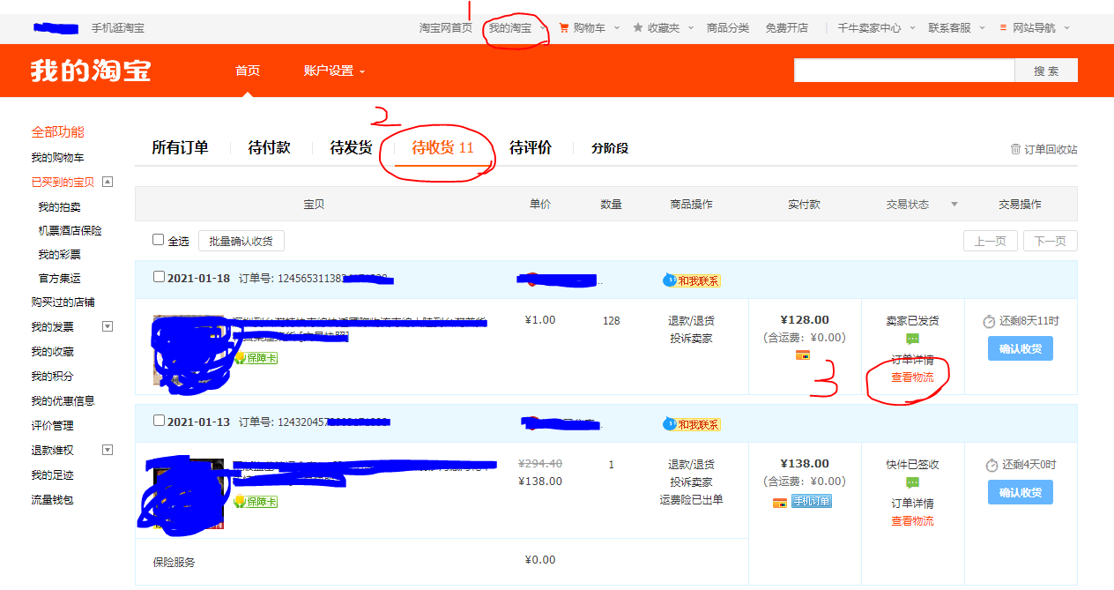
Task: Open 官方集运 in the sidebar
Action: pos(59,278)
